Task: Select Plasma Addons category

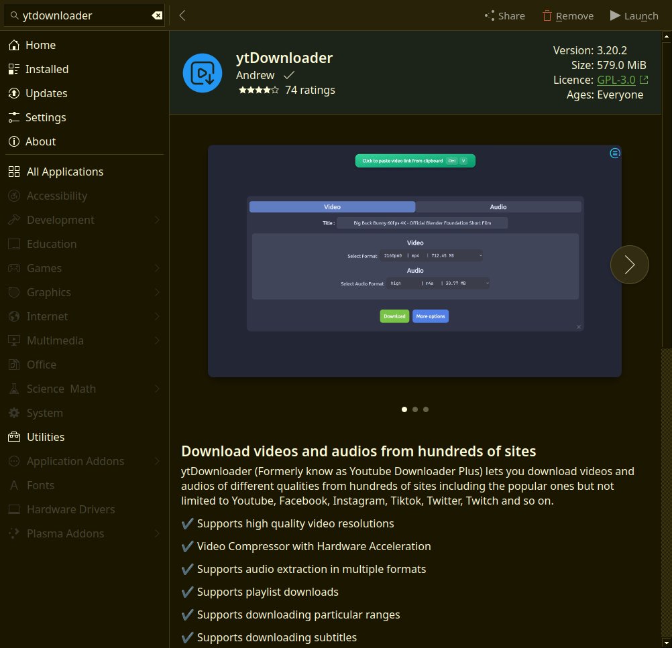Action: pos(85,533)
